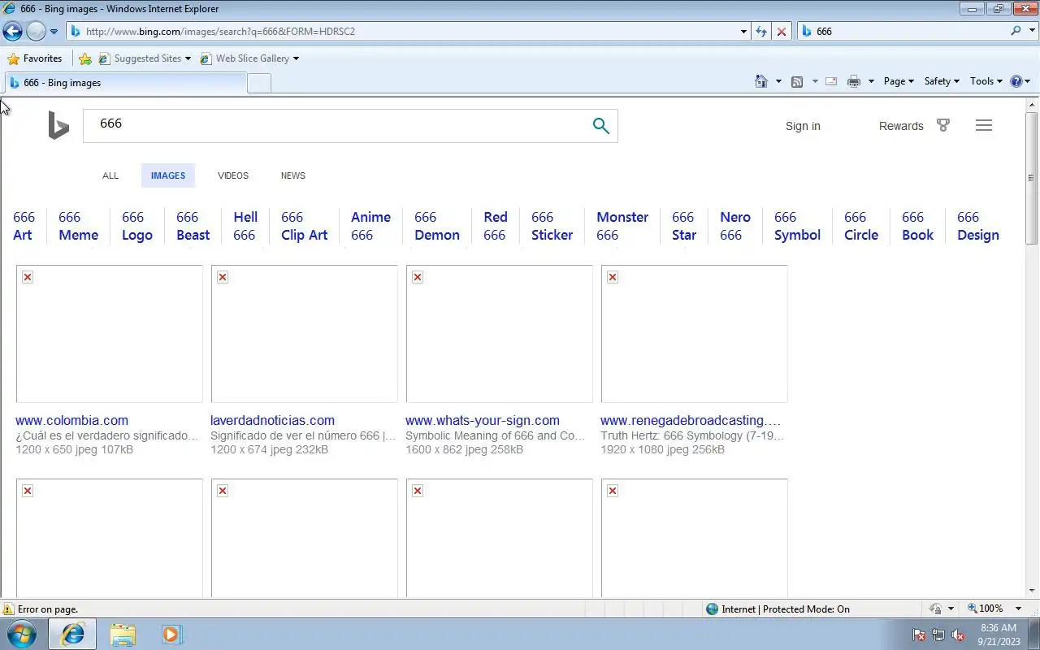Select the 666 Art suggestion
1040x650 pixels.
click(24, 226)
